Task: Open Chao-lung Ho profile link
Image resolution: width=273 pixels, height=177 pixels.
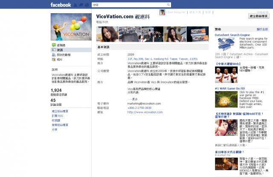Action: 176,12
